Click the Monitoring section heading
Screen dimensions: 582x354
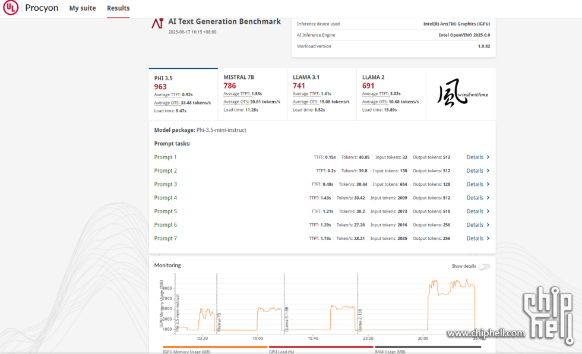(x=167, y=265)
